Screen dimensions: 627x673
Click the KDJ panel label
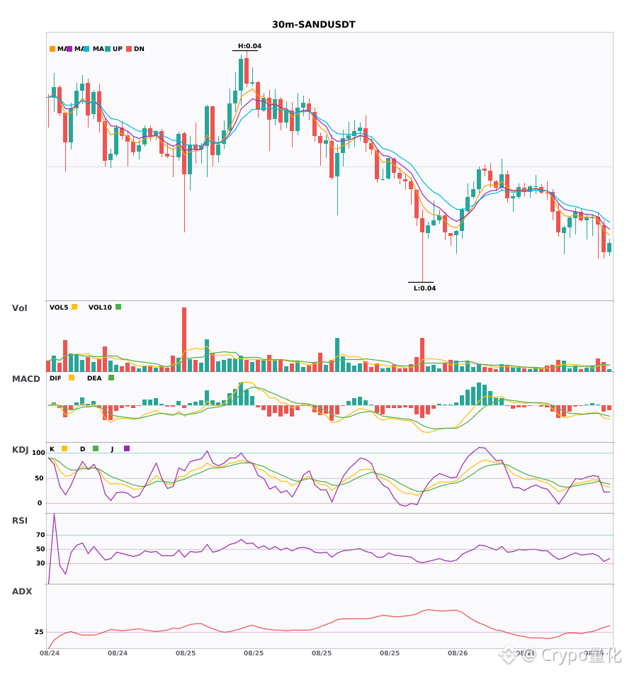click(20, 450)
